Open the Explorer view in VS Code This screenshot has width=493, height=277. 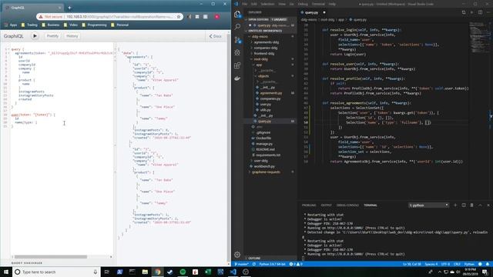coord(237,14)
